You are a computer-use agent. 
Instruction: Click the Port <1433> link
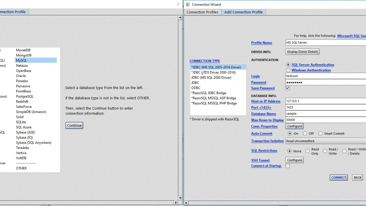click(x=261, y=108)
